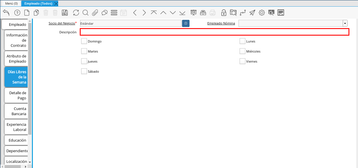Open the Empleado Nómina dropdown arrow

click(345, 23)
